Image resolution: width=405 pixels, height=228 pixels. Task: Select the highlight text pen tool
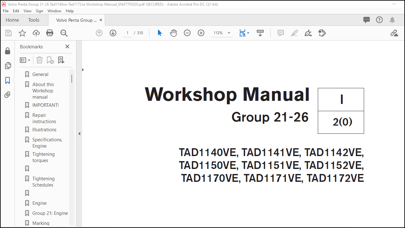[295, 33]
